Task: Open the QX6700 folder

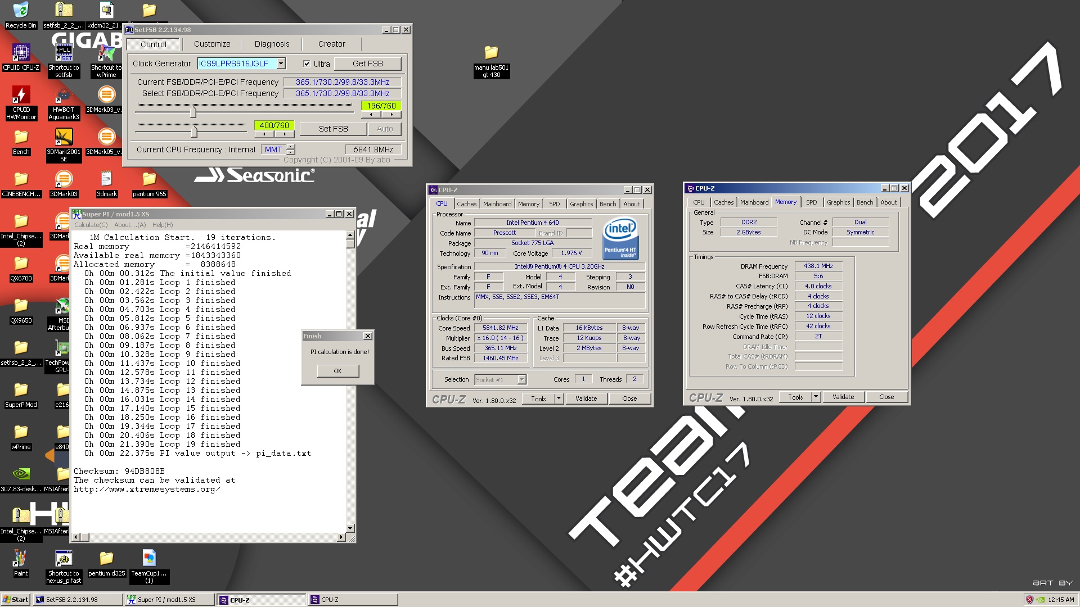Action: pyautogui.click(x=21, y=268)
